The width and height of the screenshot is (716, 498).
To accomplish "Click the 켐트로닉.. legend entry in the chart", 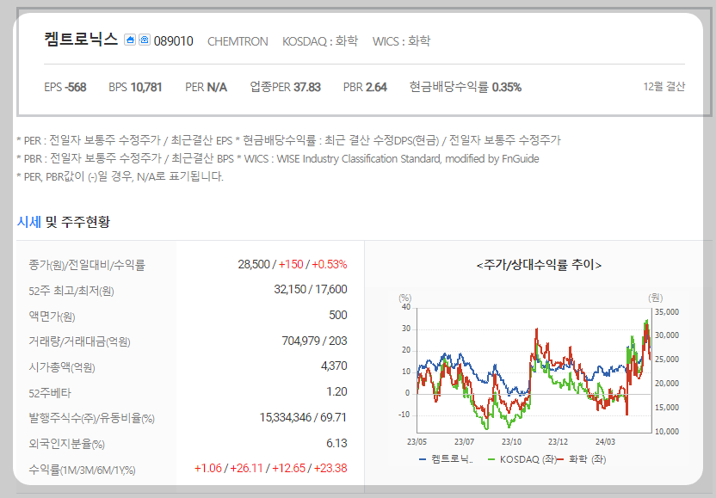I will pos(446,459).
